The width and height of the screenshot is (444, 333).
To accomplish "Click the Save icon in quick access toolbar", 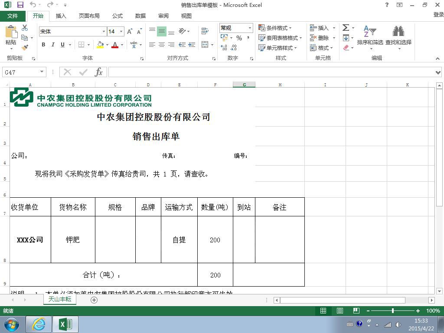I will pyautogui.click(x=20, y=5).
